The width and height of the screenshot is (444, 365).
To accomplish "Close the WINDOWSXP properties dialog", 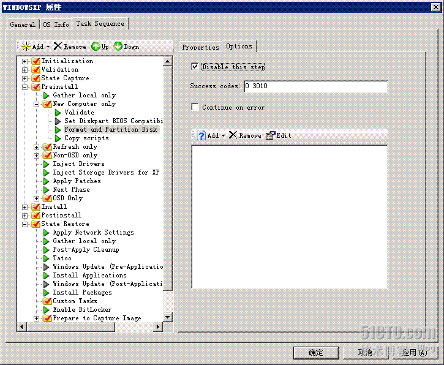I will tap(435, 7).
